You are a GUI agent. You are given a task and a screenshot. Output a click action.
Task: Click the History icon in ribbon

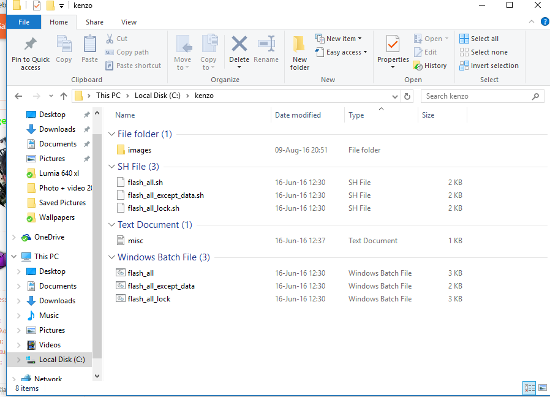(x=418, y=66)
